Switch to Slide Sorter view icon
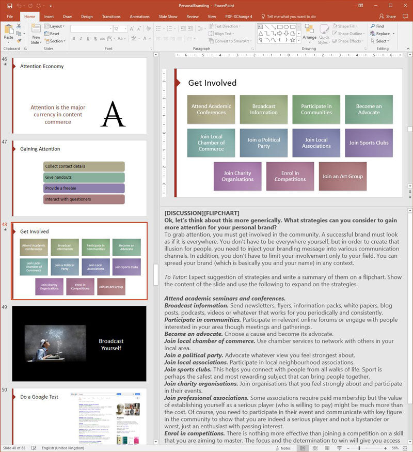The width and height of the screenshot is (413, 452). [315, 448]
